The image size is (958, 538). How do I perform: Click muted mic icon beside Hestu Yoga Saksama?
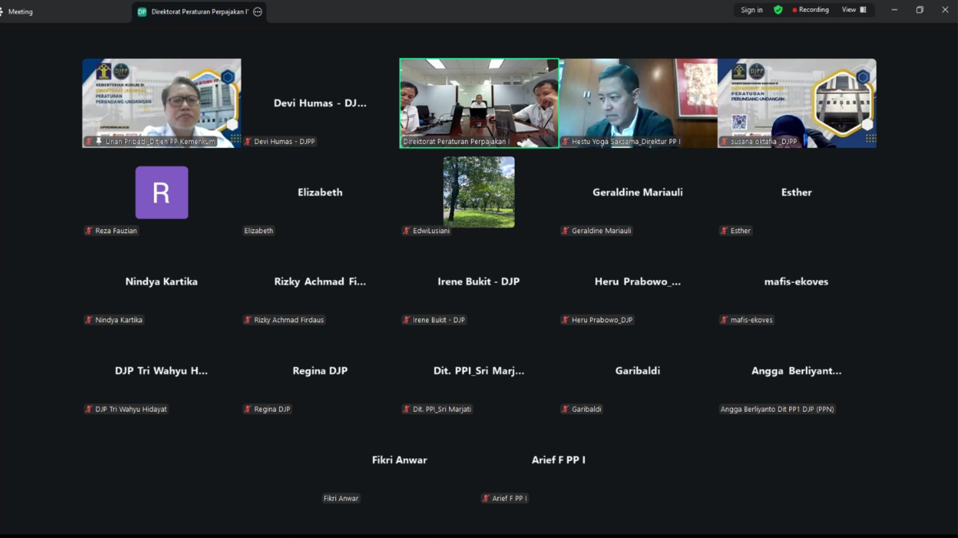coord(565,141)
